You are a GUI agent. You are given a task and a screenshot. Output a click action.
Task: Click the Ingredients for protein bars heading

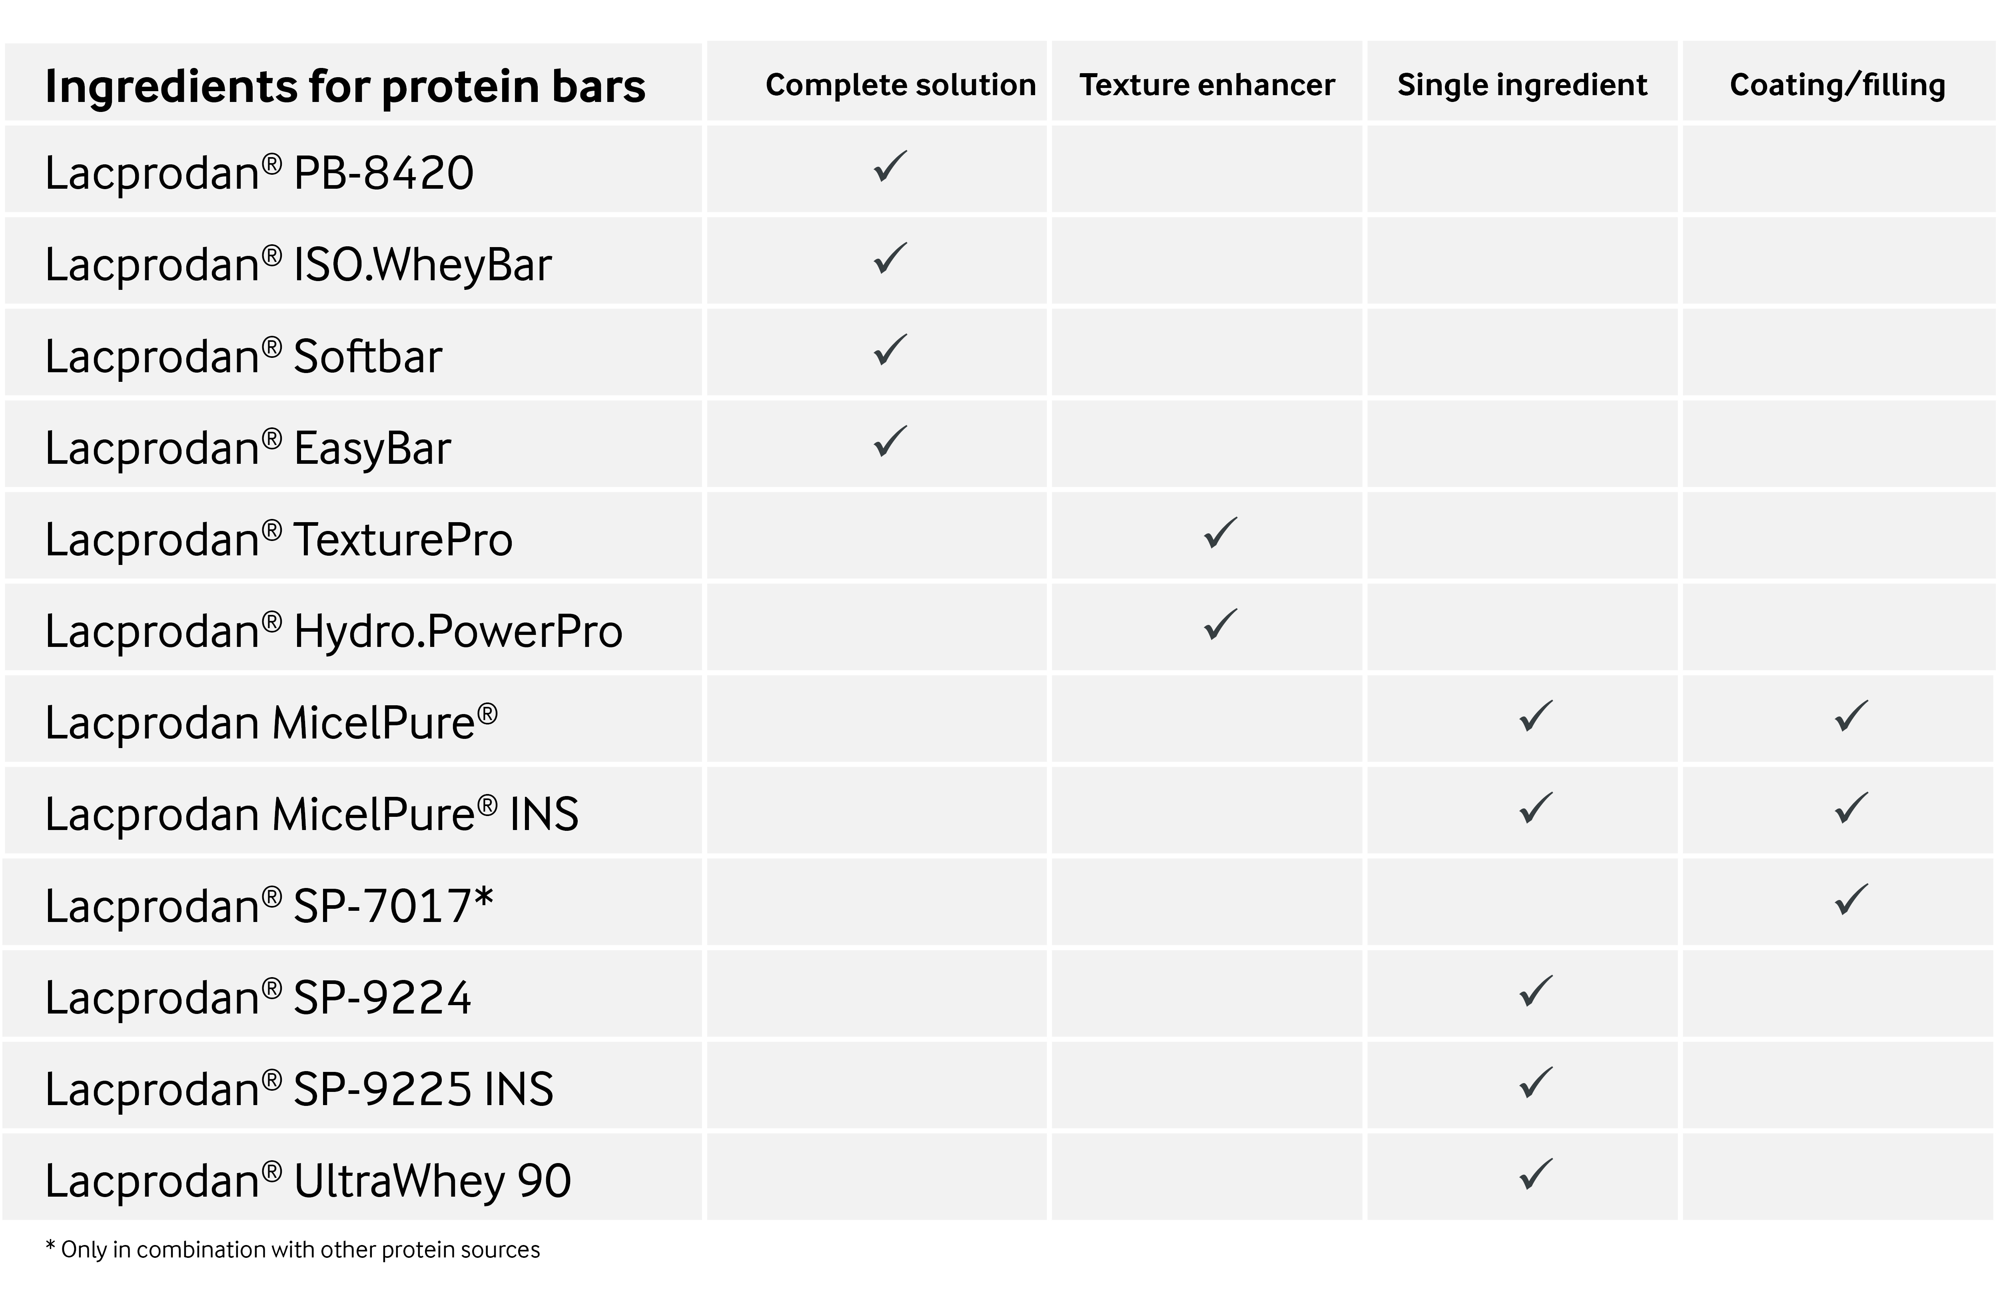click(345, 86)
